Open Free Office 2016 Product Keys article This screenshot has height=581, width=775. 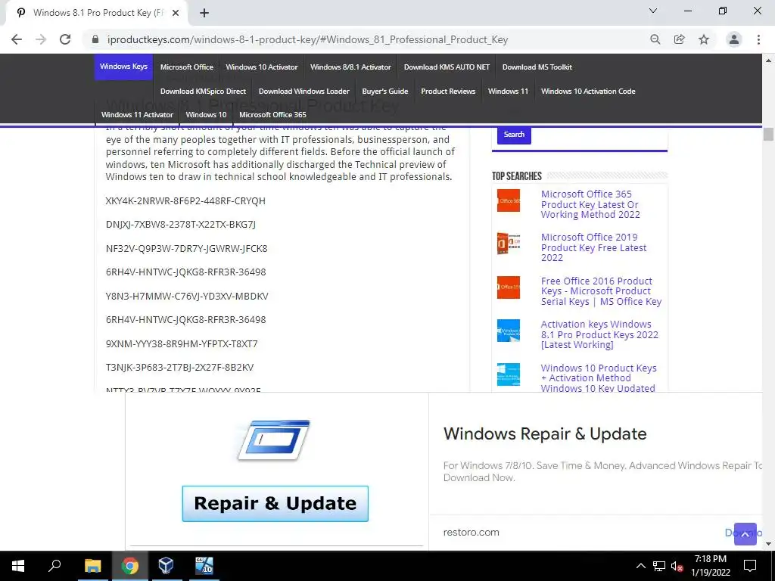tap(601, 291)
